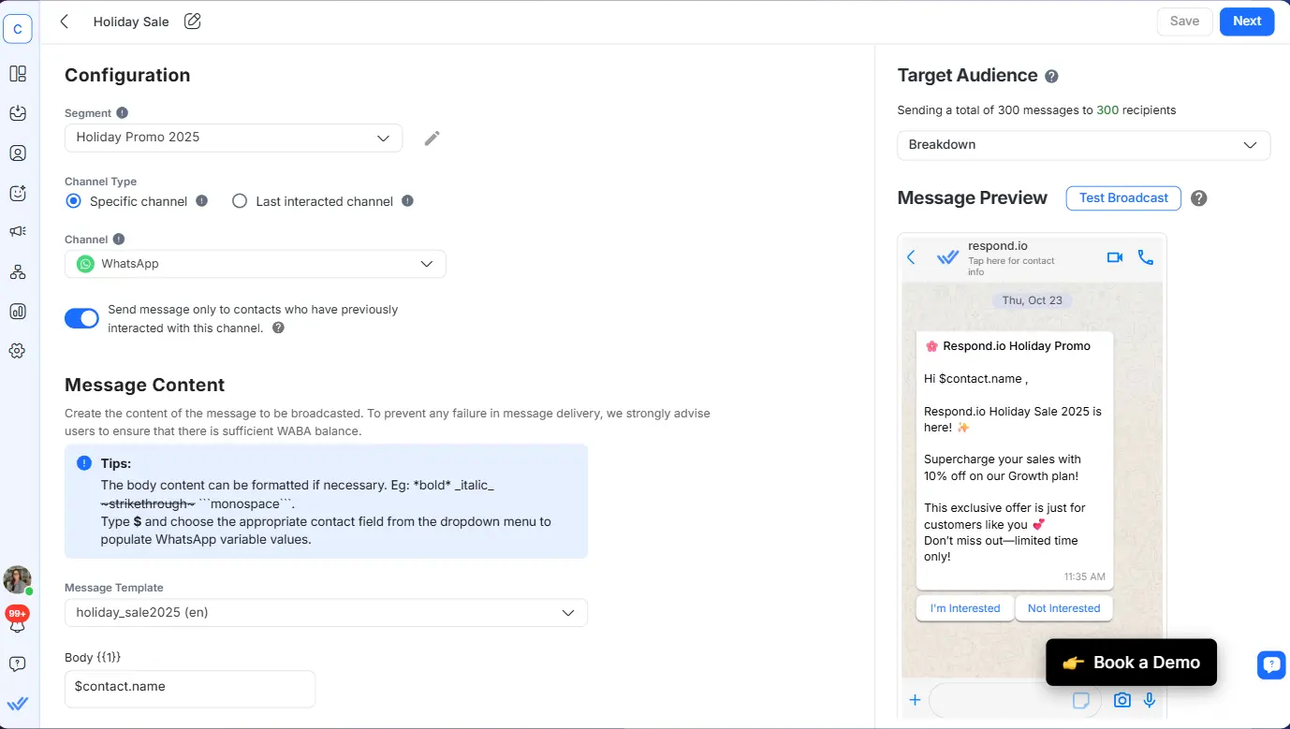
Task: Click the Next button in top right
Action: point(1247,21)
